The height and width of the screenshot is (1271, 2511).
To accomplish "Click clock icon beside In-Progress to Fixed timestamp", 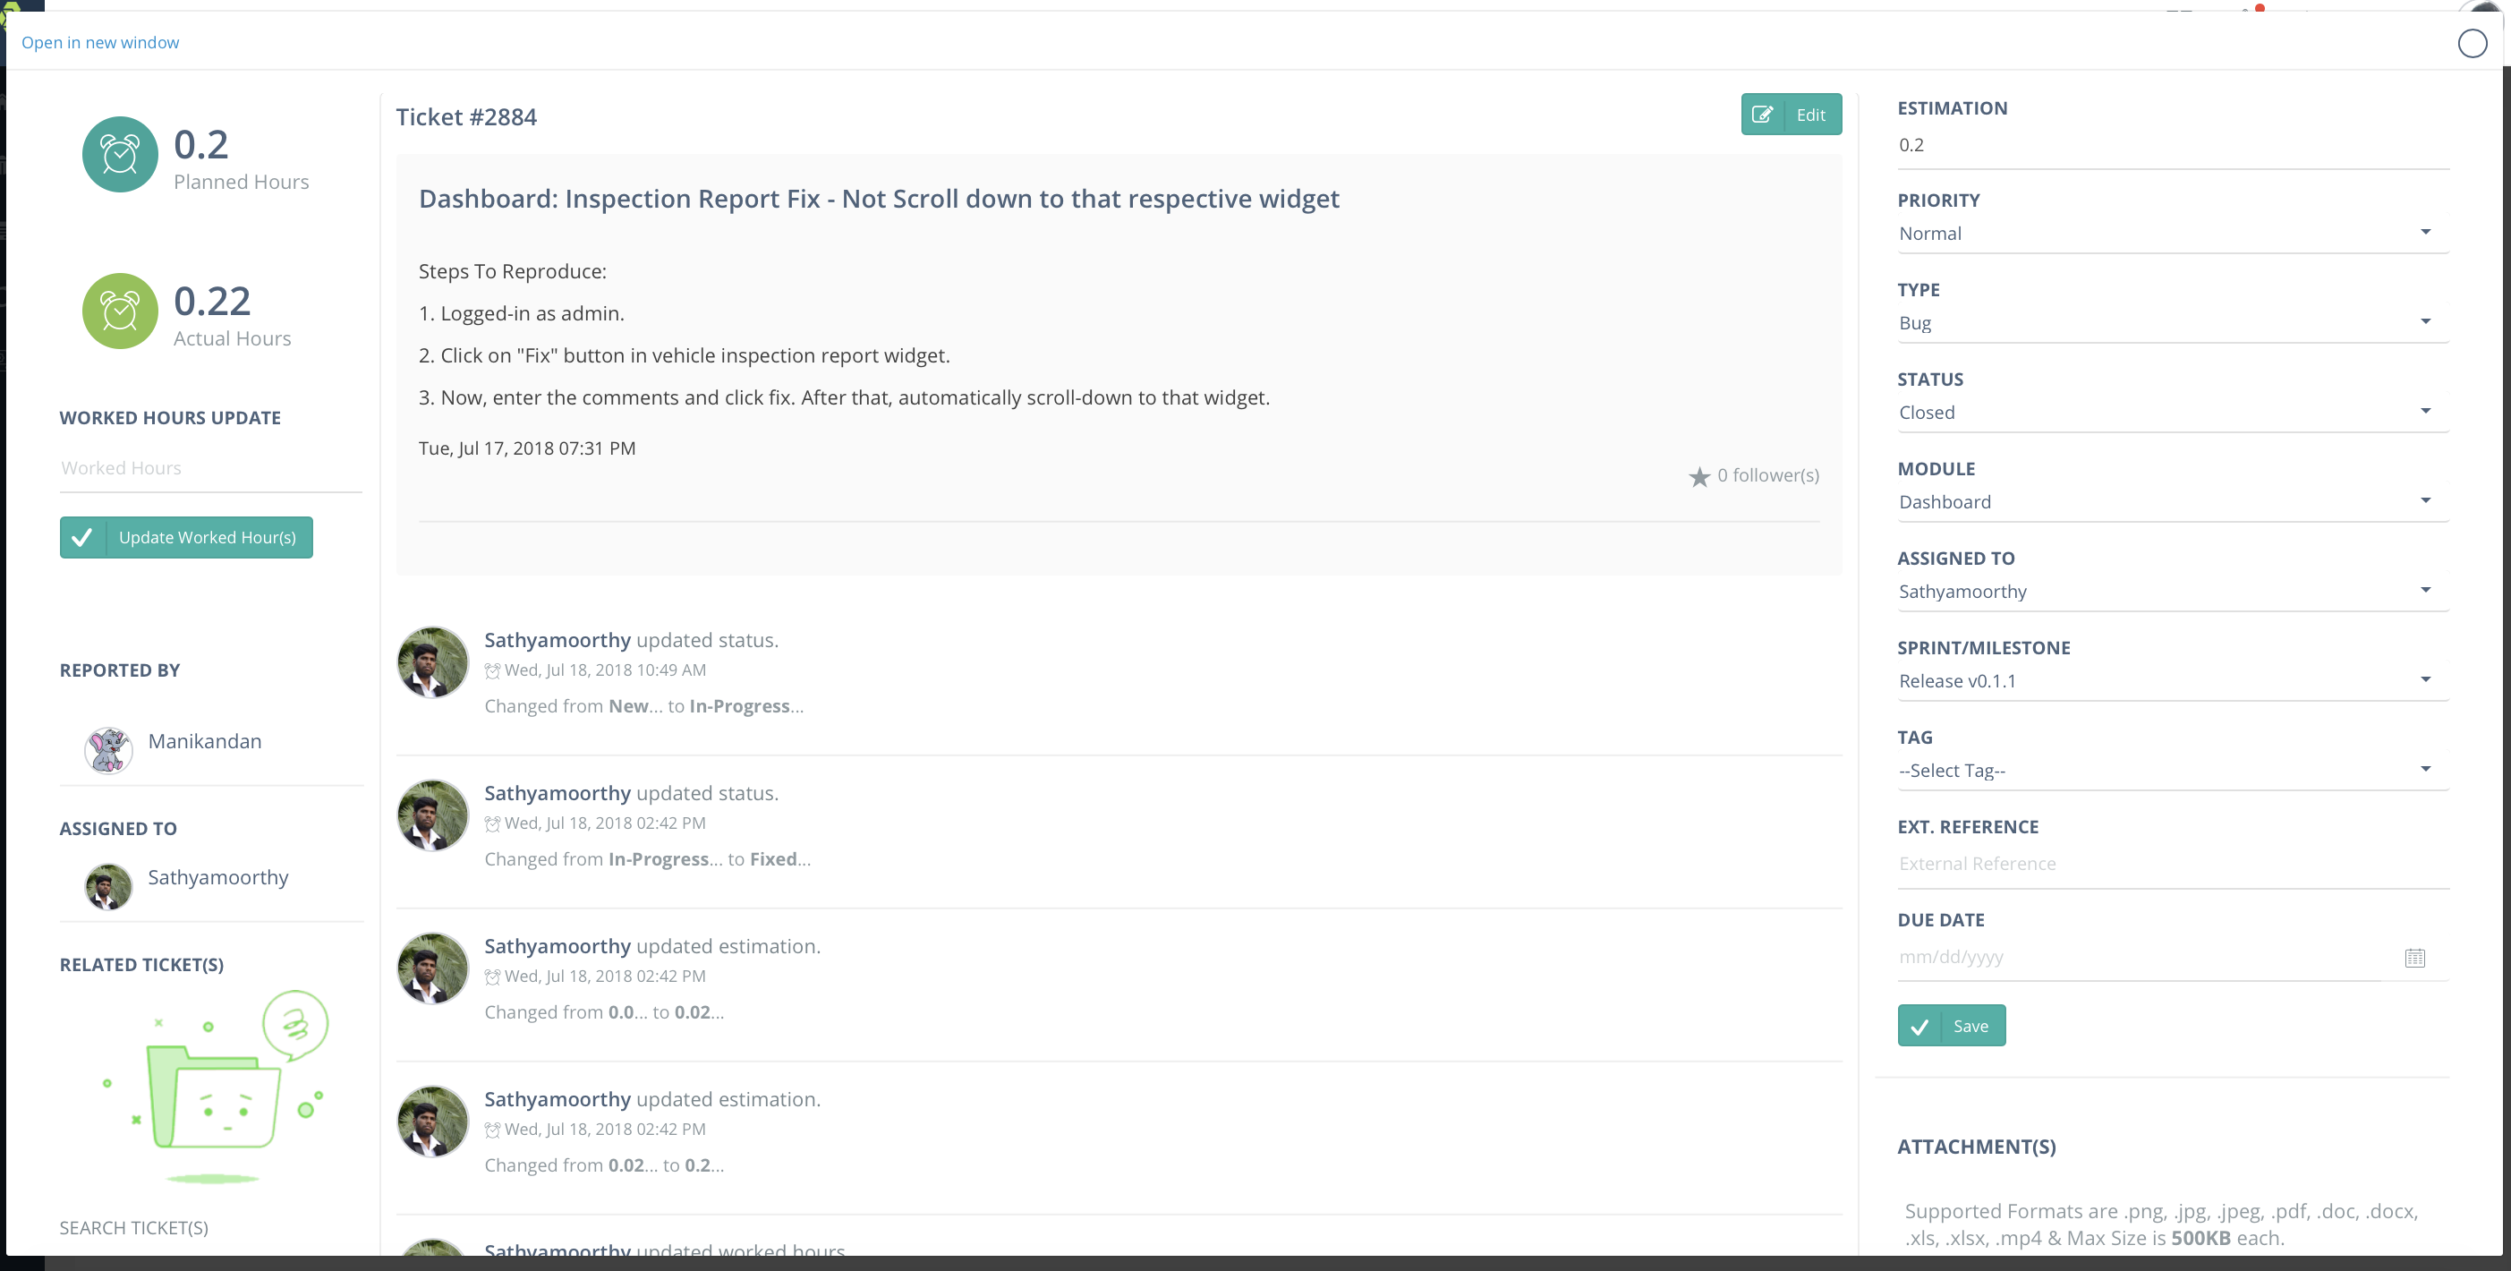I will click(492, 823).
